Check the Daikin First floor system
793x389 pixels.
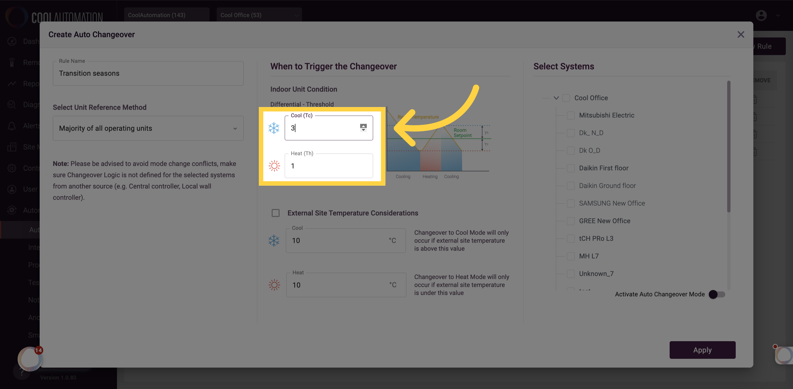[571, 168]
